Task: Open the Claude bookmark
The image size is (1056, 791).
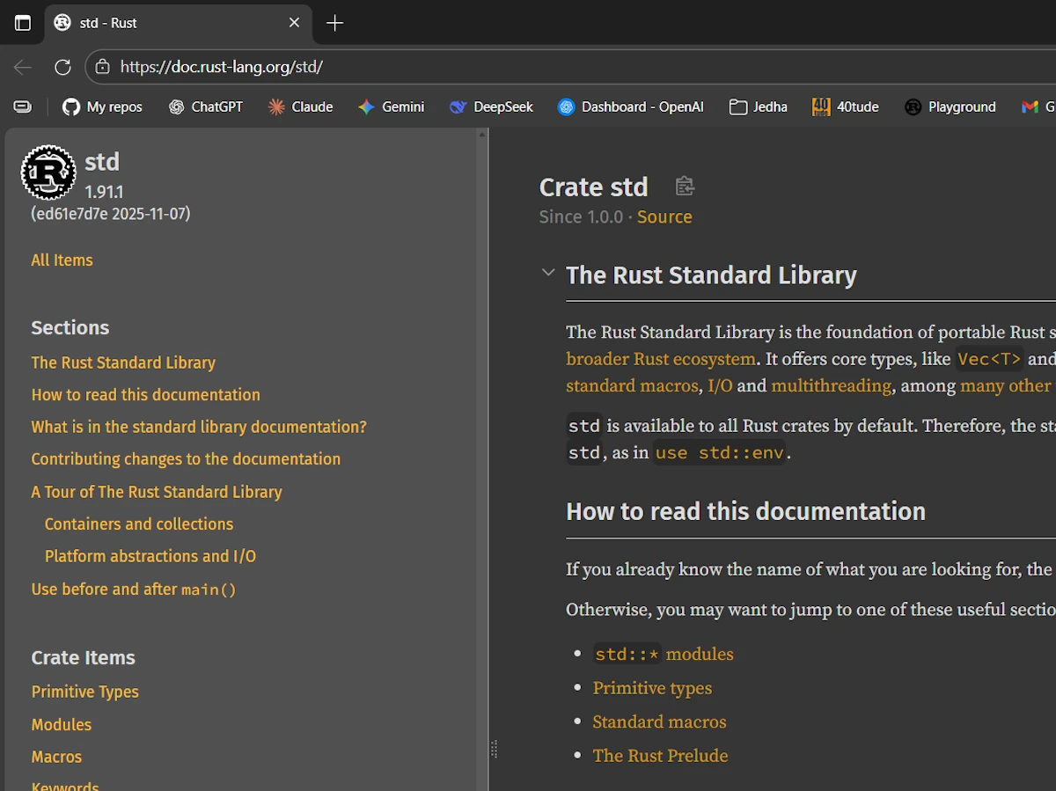Action: tap(300, 106)
